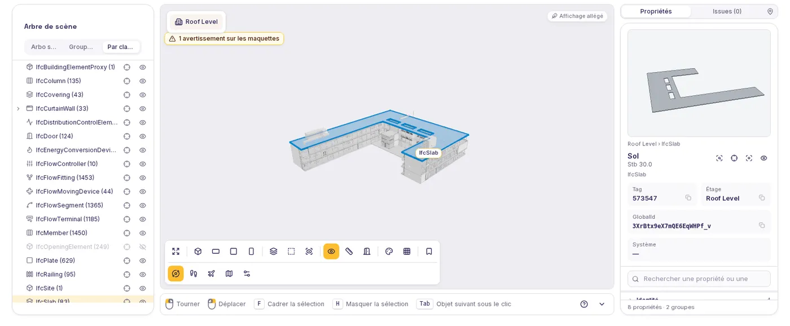This screenshot has height=326, width=790.
Task: Open the sliders settings tool
Action: coord(247,274)
